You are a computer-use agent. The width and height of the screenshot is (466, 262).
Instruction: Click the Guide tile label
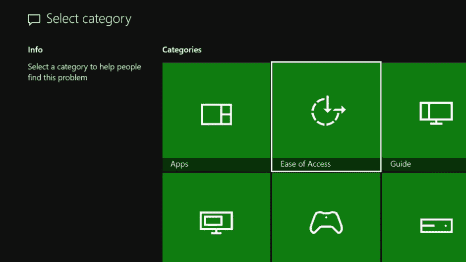coord(401,164)
